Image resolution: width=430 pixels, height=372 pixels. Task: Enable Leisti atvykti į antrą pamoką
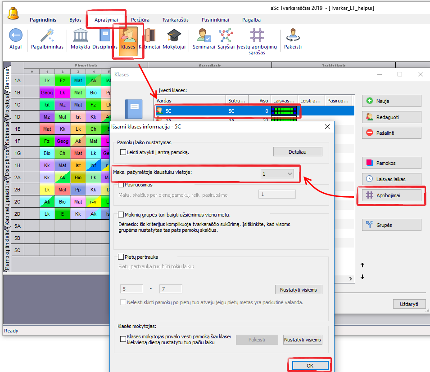123,152
